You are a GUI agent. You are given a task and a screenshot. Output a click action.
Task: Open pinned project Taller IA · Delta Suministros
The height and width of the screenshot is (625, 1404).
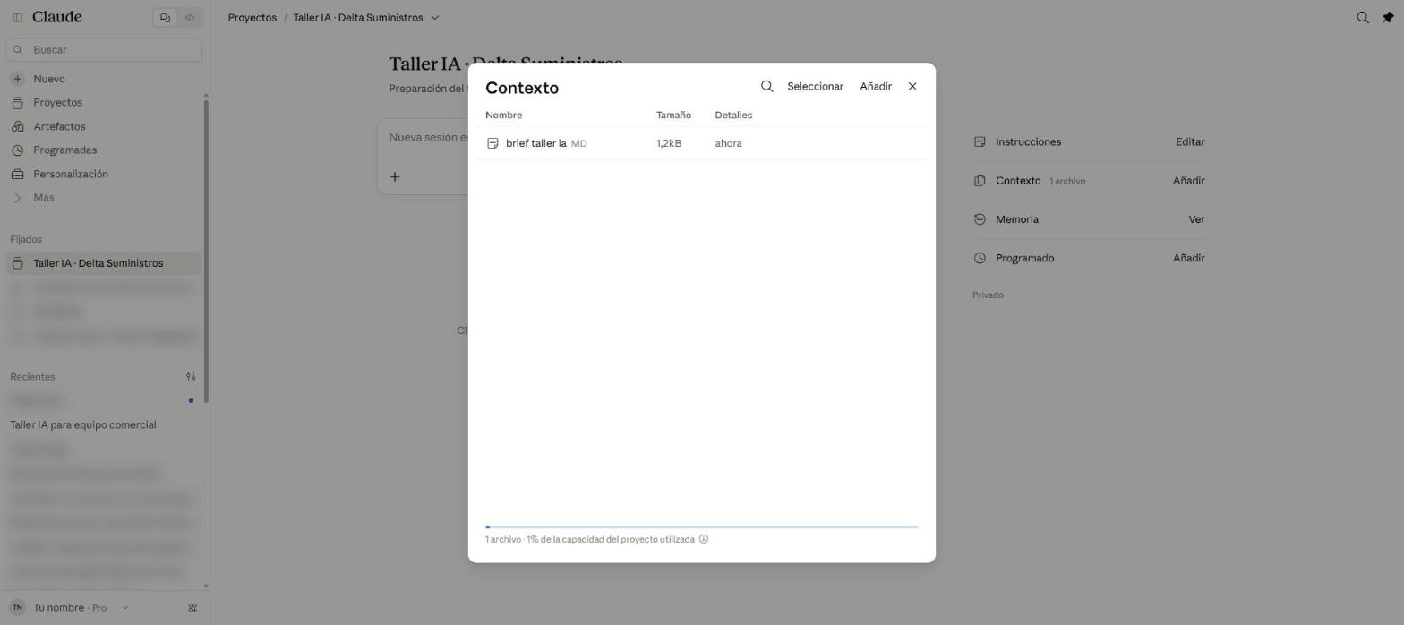tap(104, 263)
